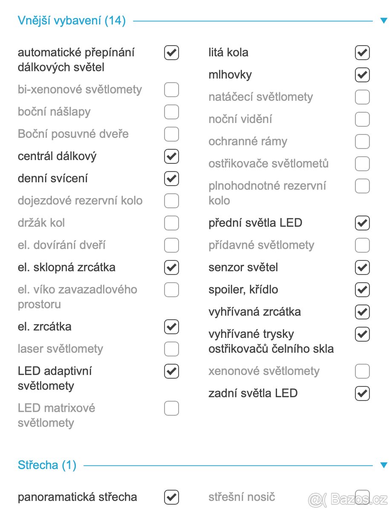The width and height of the screenshot is (392, 512).
Task: Enable noční vidění checkbox
Action: 362,119
